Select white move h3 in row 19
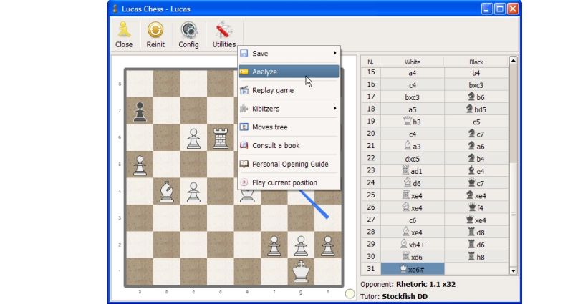The image size is (573, 304). click(413, 122)
